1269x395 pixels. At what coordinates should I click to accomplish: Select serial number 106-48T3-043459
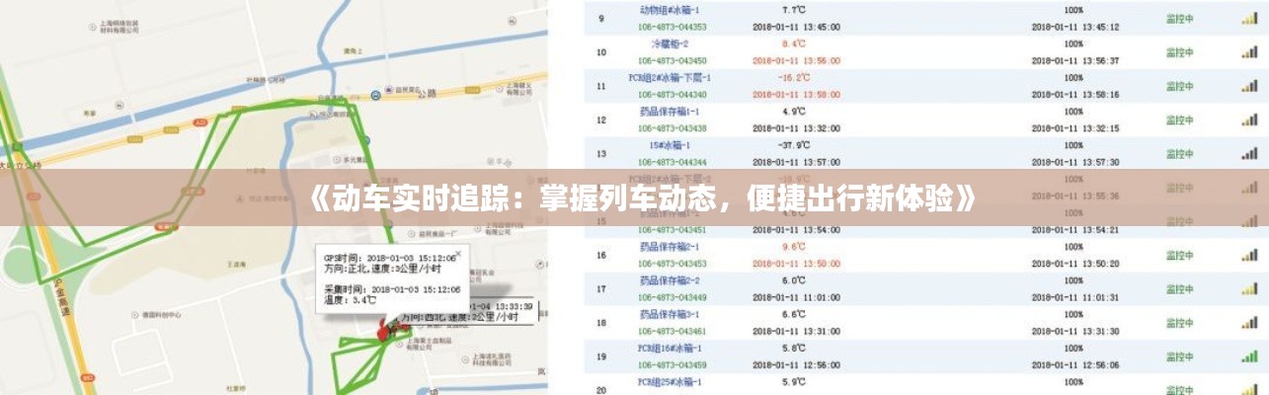click(672, 363)
